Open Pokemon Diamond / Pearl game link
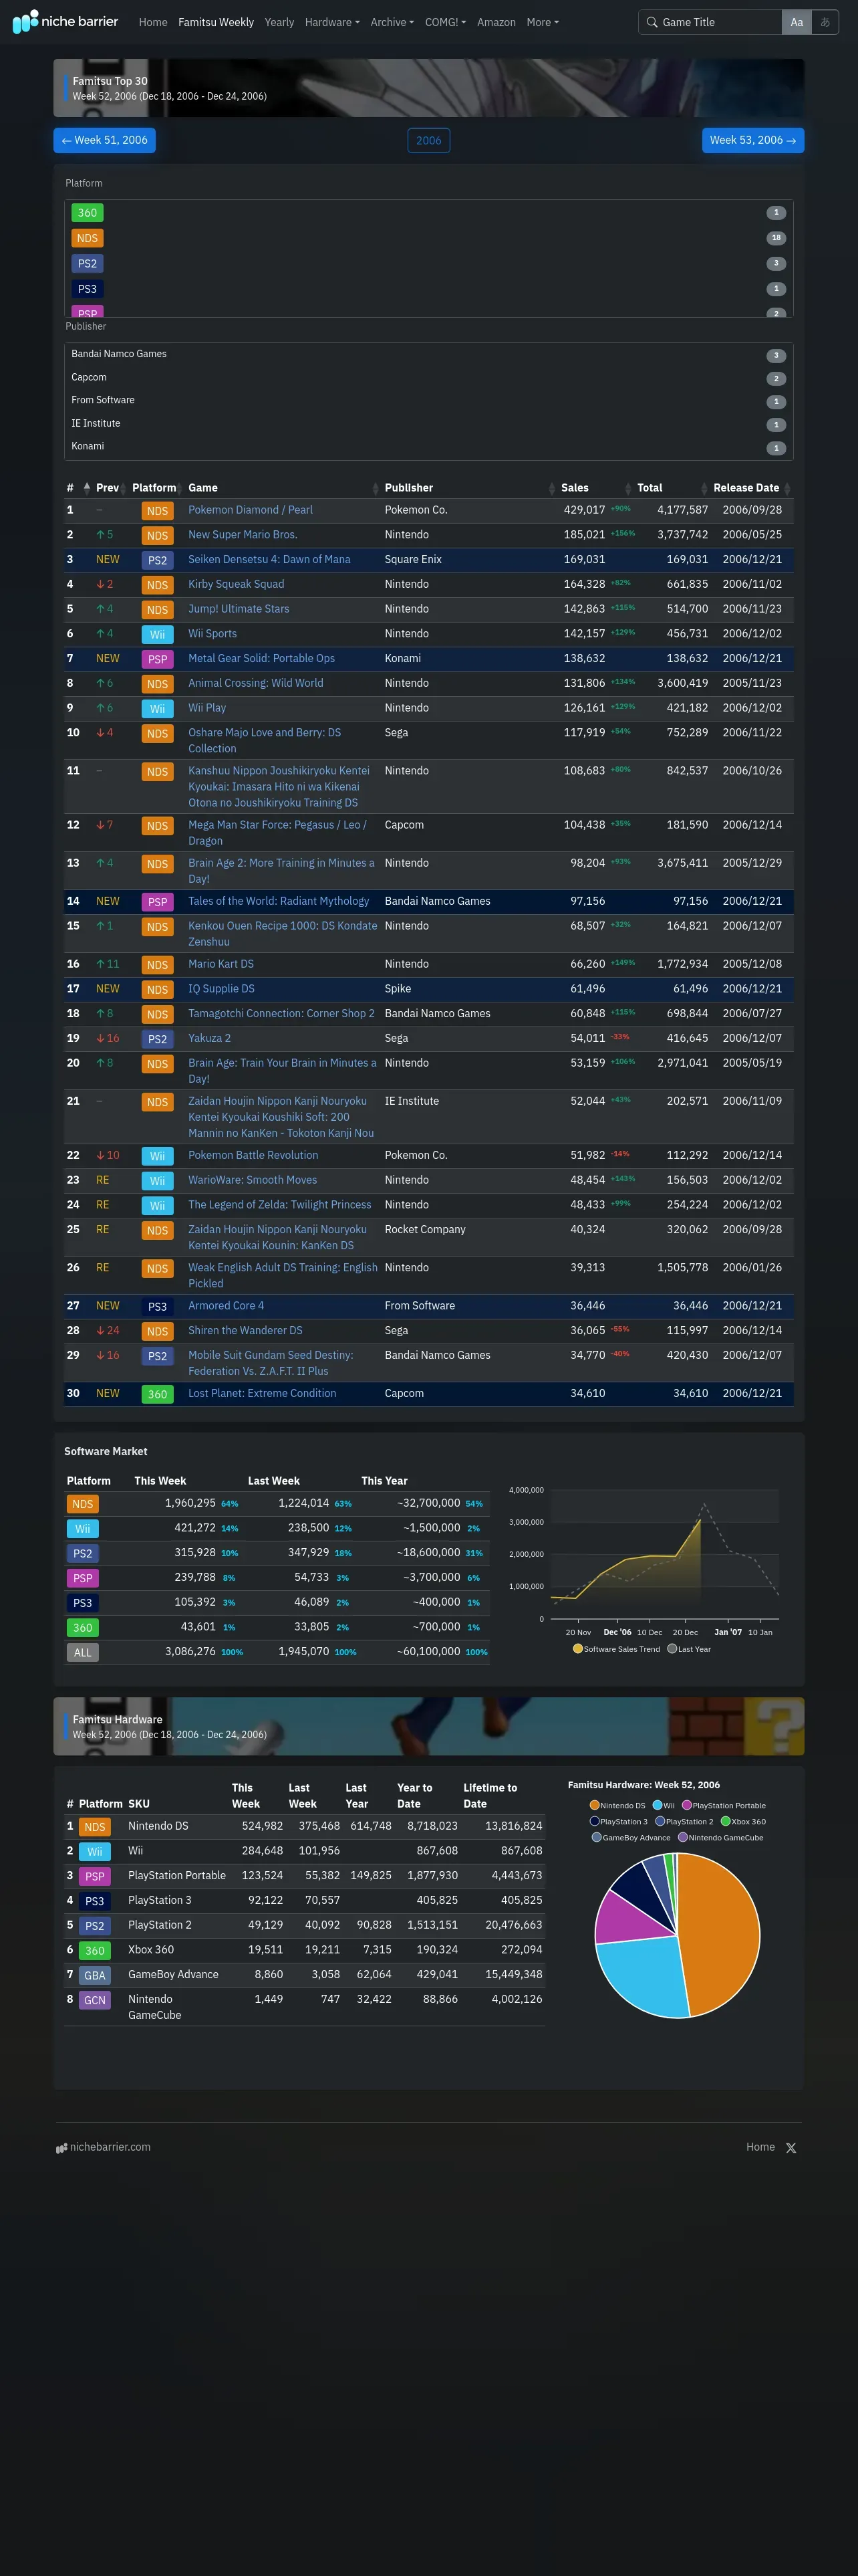The height and width of the screenshot is (2576, 858). click(251, 510)
